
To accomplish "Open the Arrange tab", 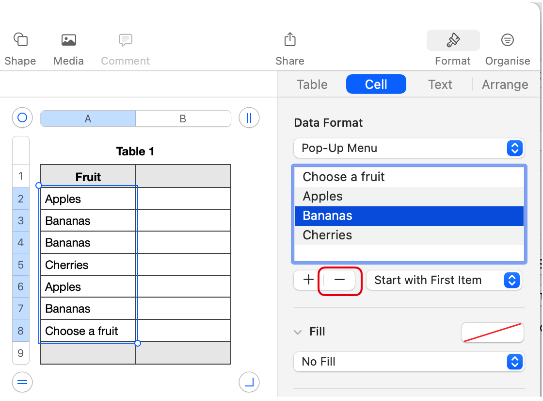I will [505, 84].
